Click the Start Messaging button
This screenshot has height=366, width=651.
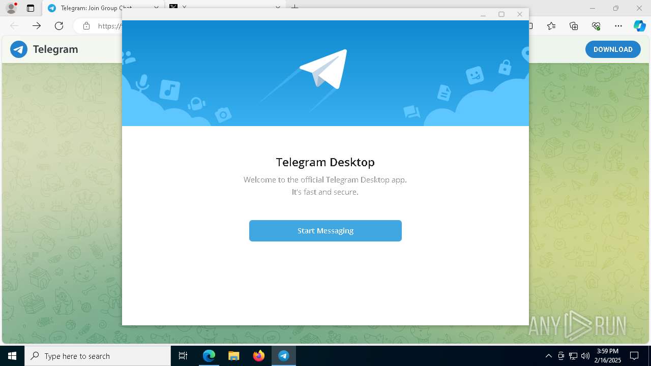point(325,231)
